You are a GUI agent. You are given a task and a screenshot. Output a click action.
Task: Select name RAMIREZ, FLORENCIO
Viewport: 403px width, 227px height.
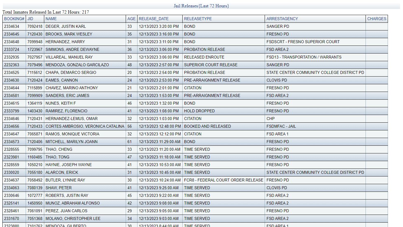66,111
